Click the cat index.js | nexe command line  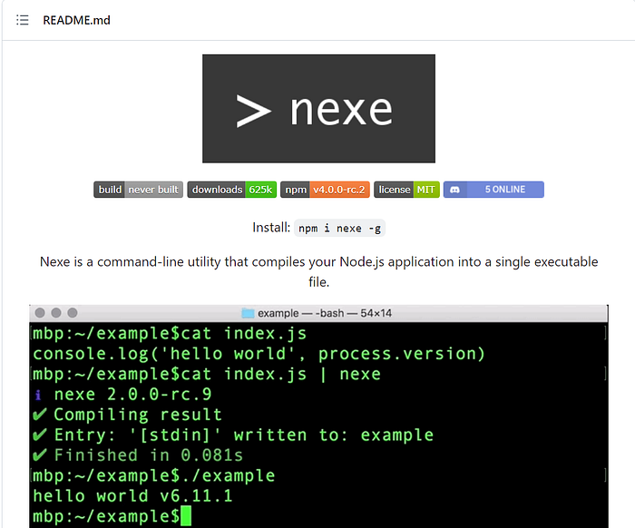207,374
